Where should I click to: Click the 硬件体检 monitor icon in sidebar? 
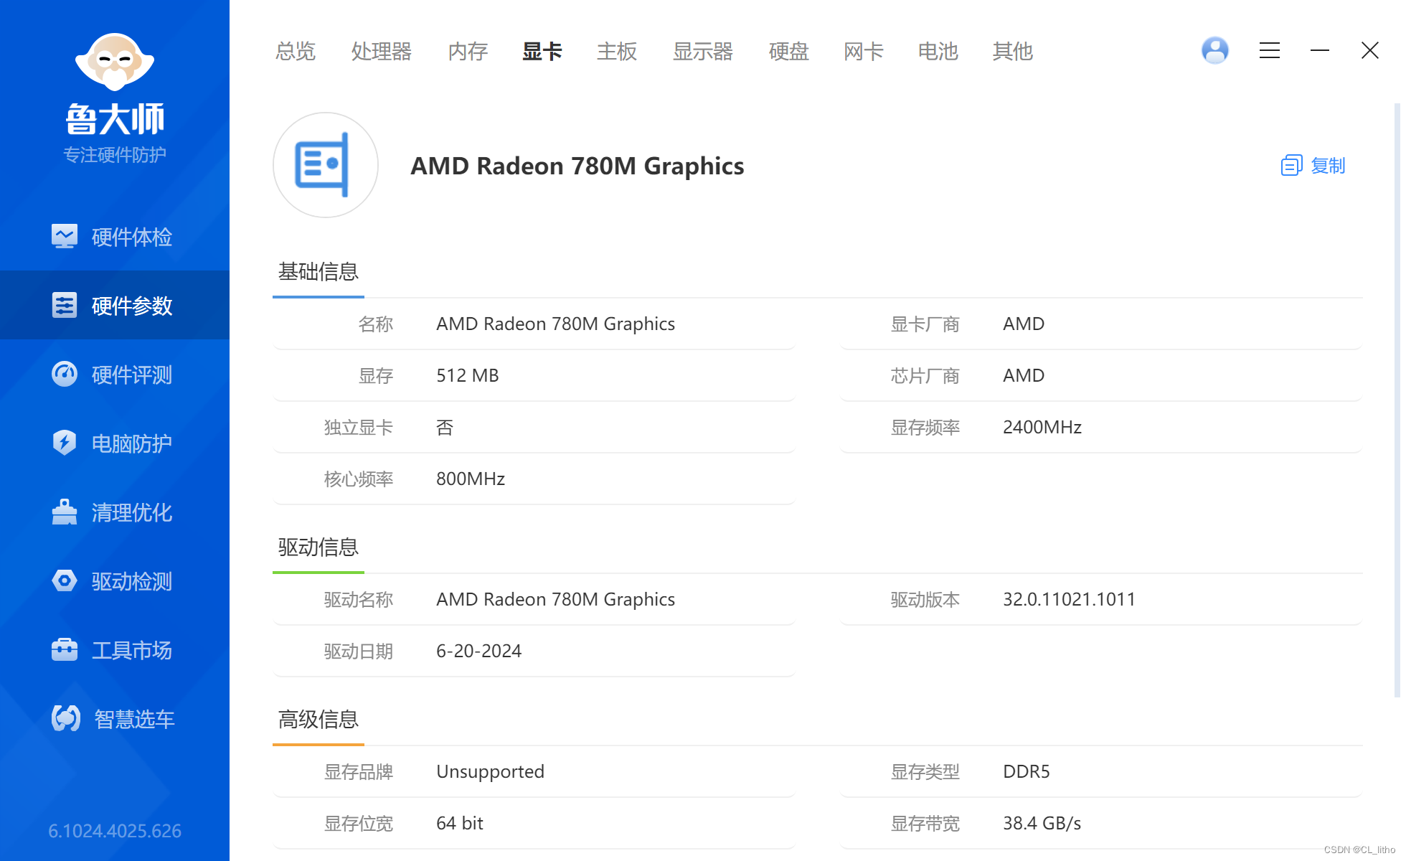coord(65,237)
